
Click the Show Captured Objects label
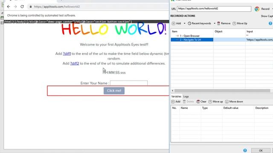[x=267, y=16]
